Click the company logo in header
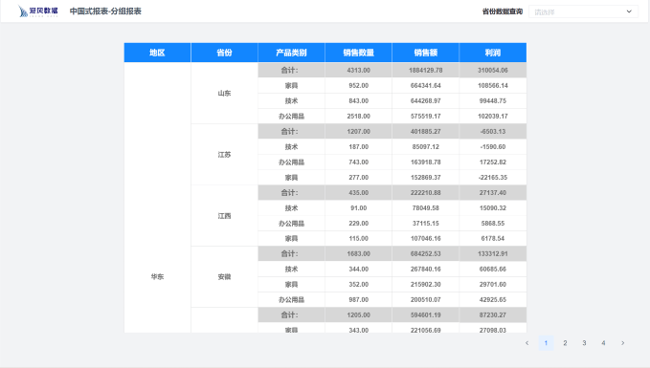The image size is (650, 368). (37, 11)
